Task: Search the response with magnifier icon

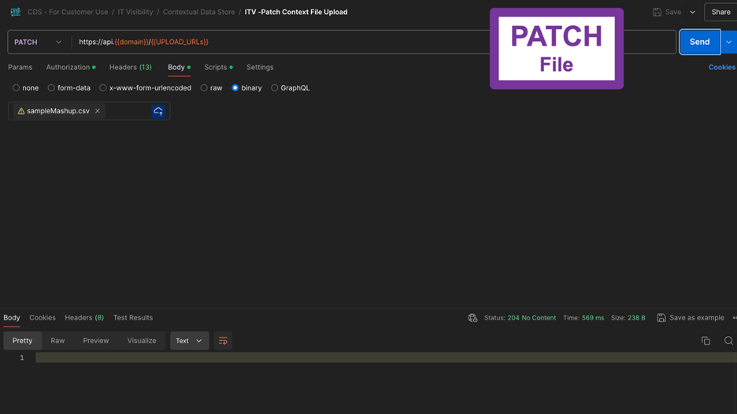Action: (728, 341)
